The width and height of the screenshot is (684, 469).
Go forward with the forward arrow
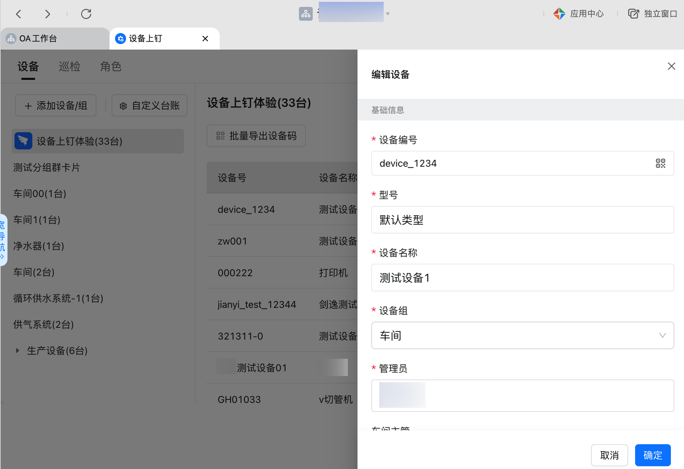[48, 14]
